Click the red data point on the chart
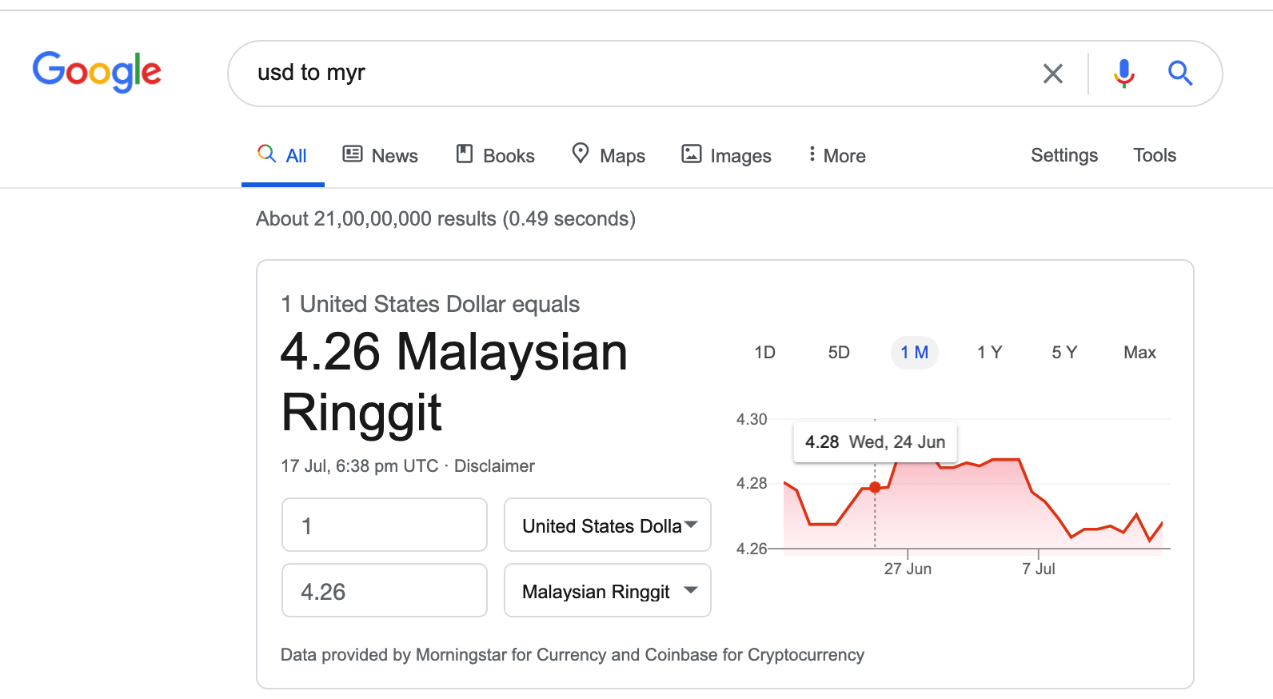 click(x=875, y=487)
